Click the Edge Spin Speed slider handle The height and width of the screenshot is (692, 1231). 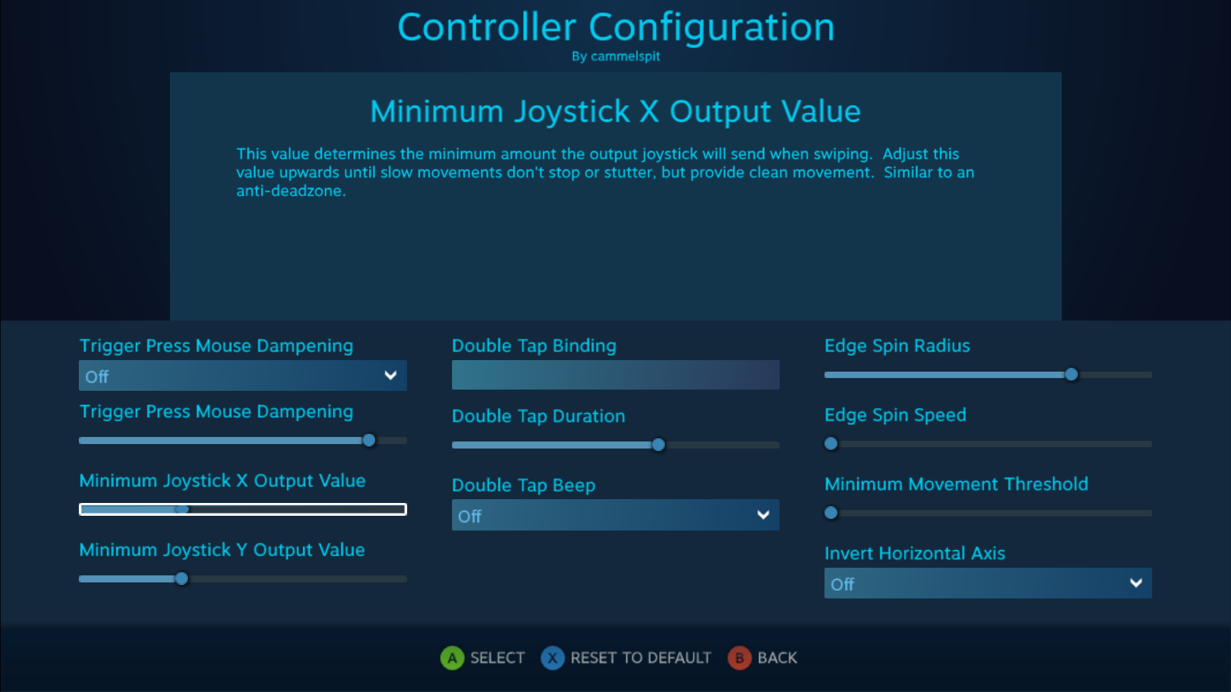(831, 443)
